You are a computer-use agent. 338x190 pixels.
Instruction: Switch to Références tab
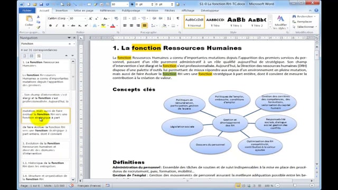click(x=108, y=11)
